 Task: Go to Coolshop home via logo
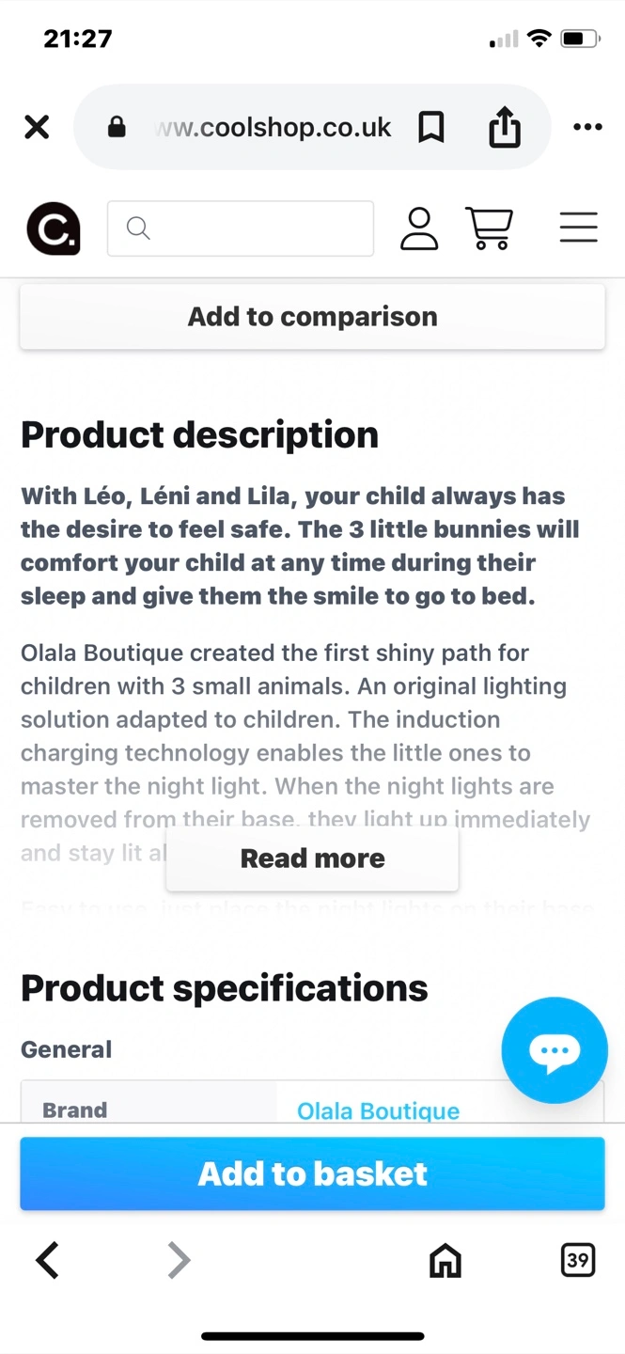(x=54, y=228)
